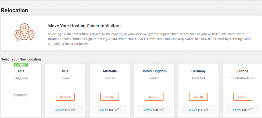Click the Select Your New Location label
This screenshot has width=262, height=118.
click(21, 59)
